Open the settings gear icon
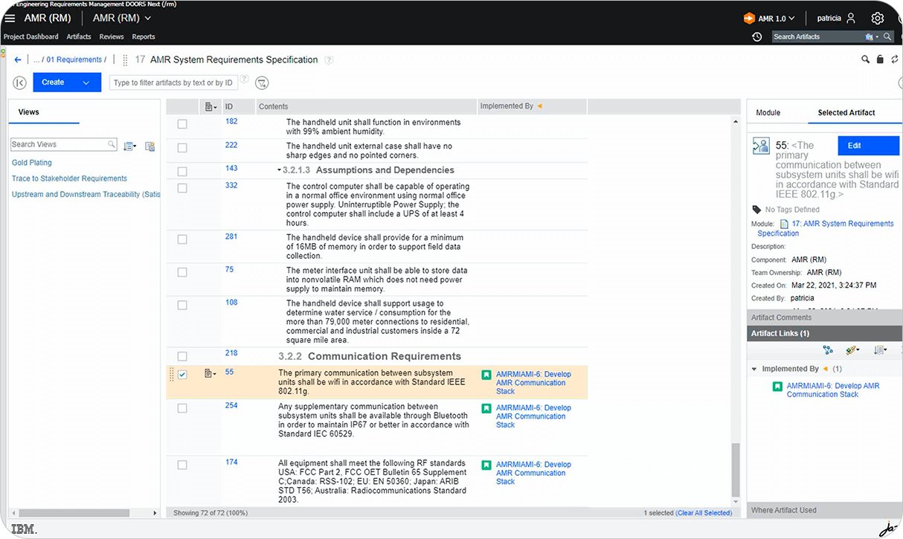The height and width of the screenshot is (539, 903). [x=878, y=18]
